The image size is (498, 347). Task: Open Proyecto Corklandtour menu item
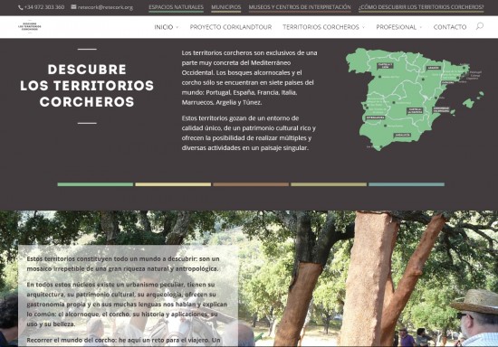231,27
